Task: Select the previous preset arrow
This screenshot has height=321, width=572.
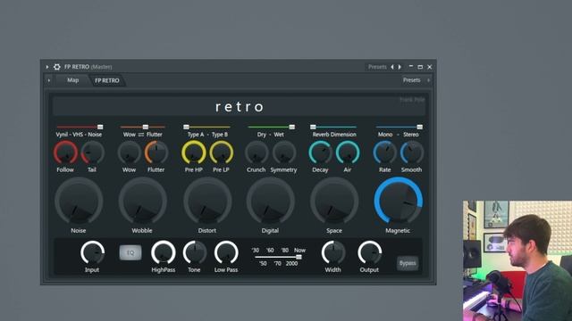Action: pos(392,67)
